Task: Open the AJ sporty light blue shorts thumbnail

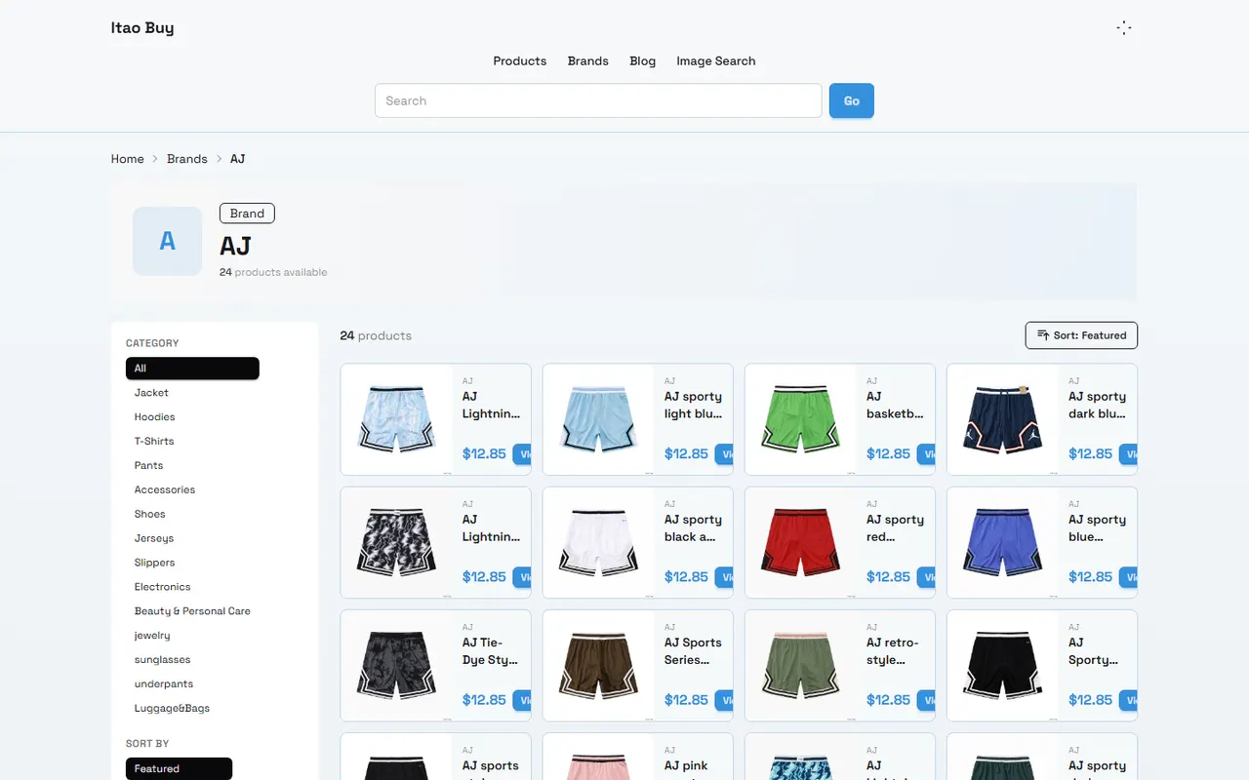Action: click(598, 419)
